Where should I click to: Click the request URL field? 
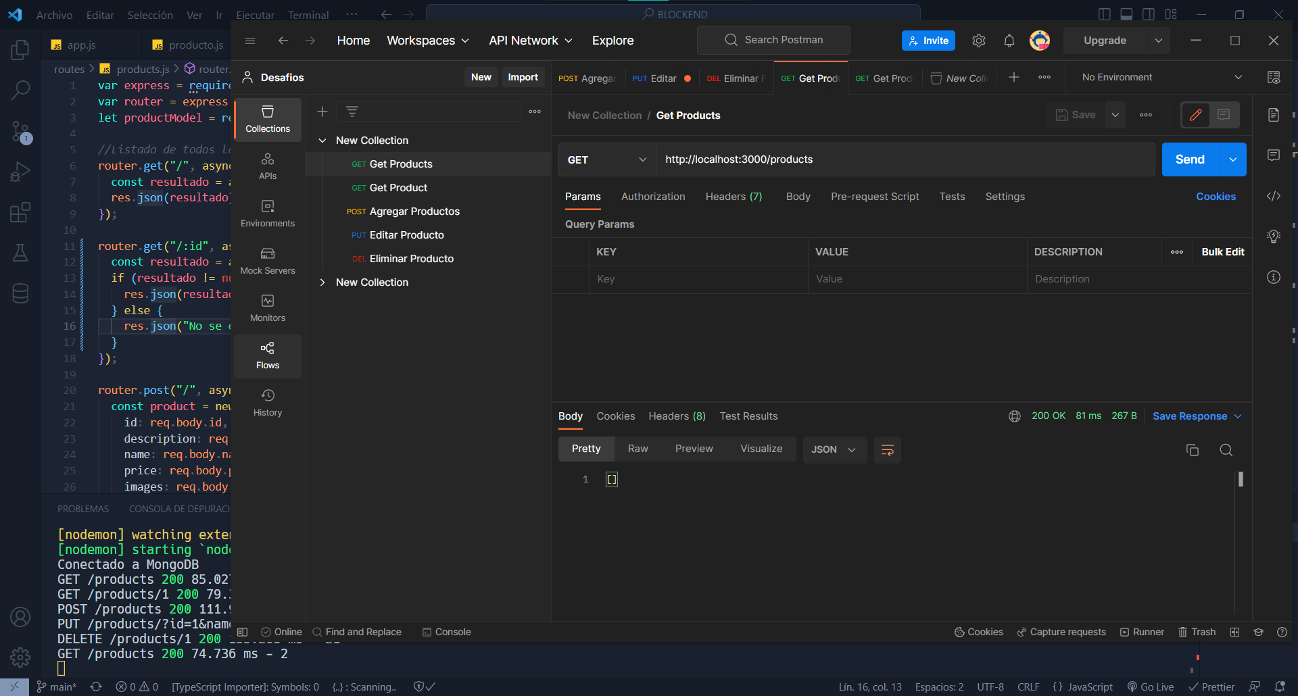point(905,160)
